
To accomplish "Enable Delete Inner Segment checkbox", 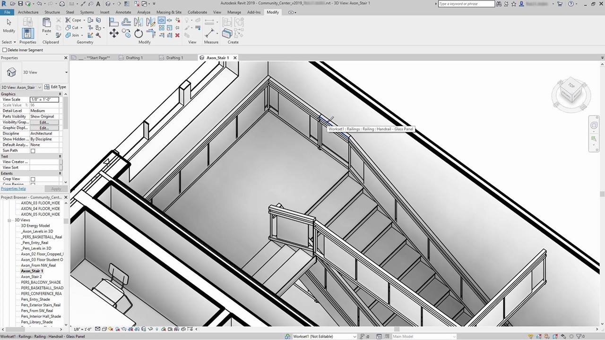I will point(5,50).
